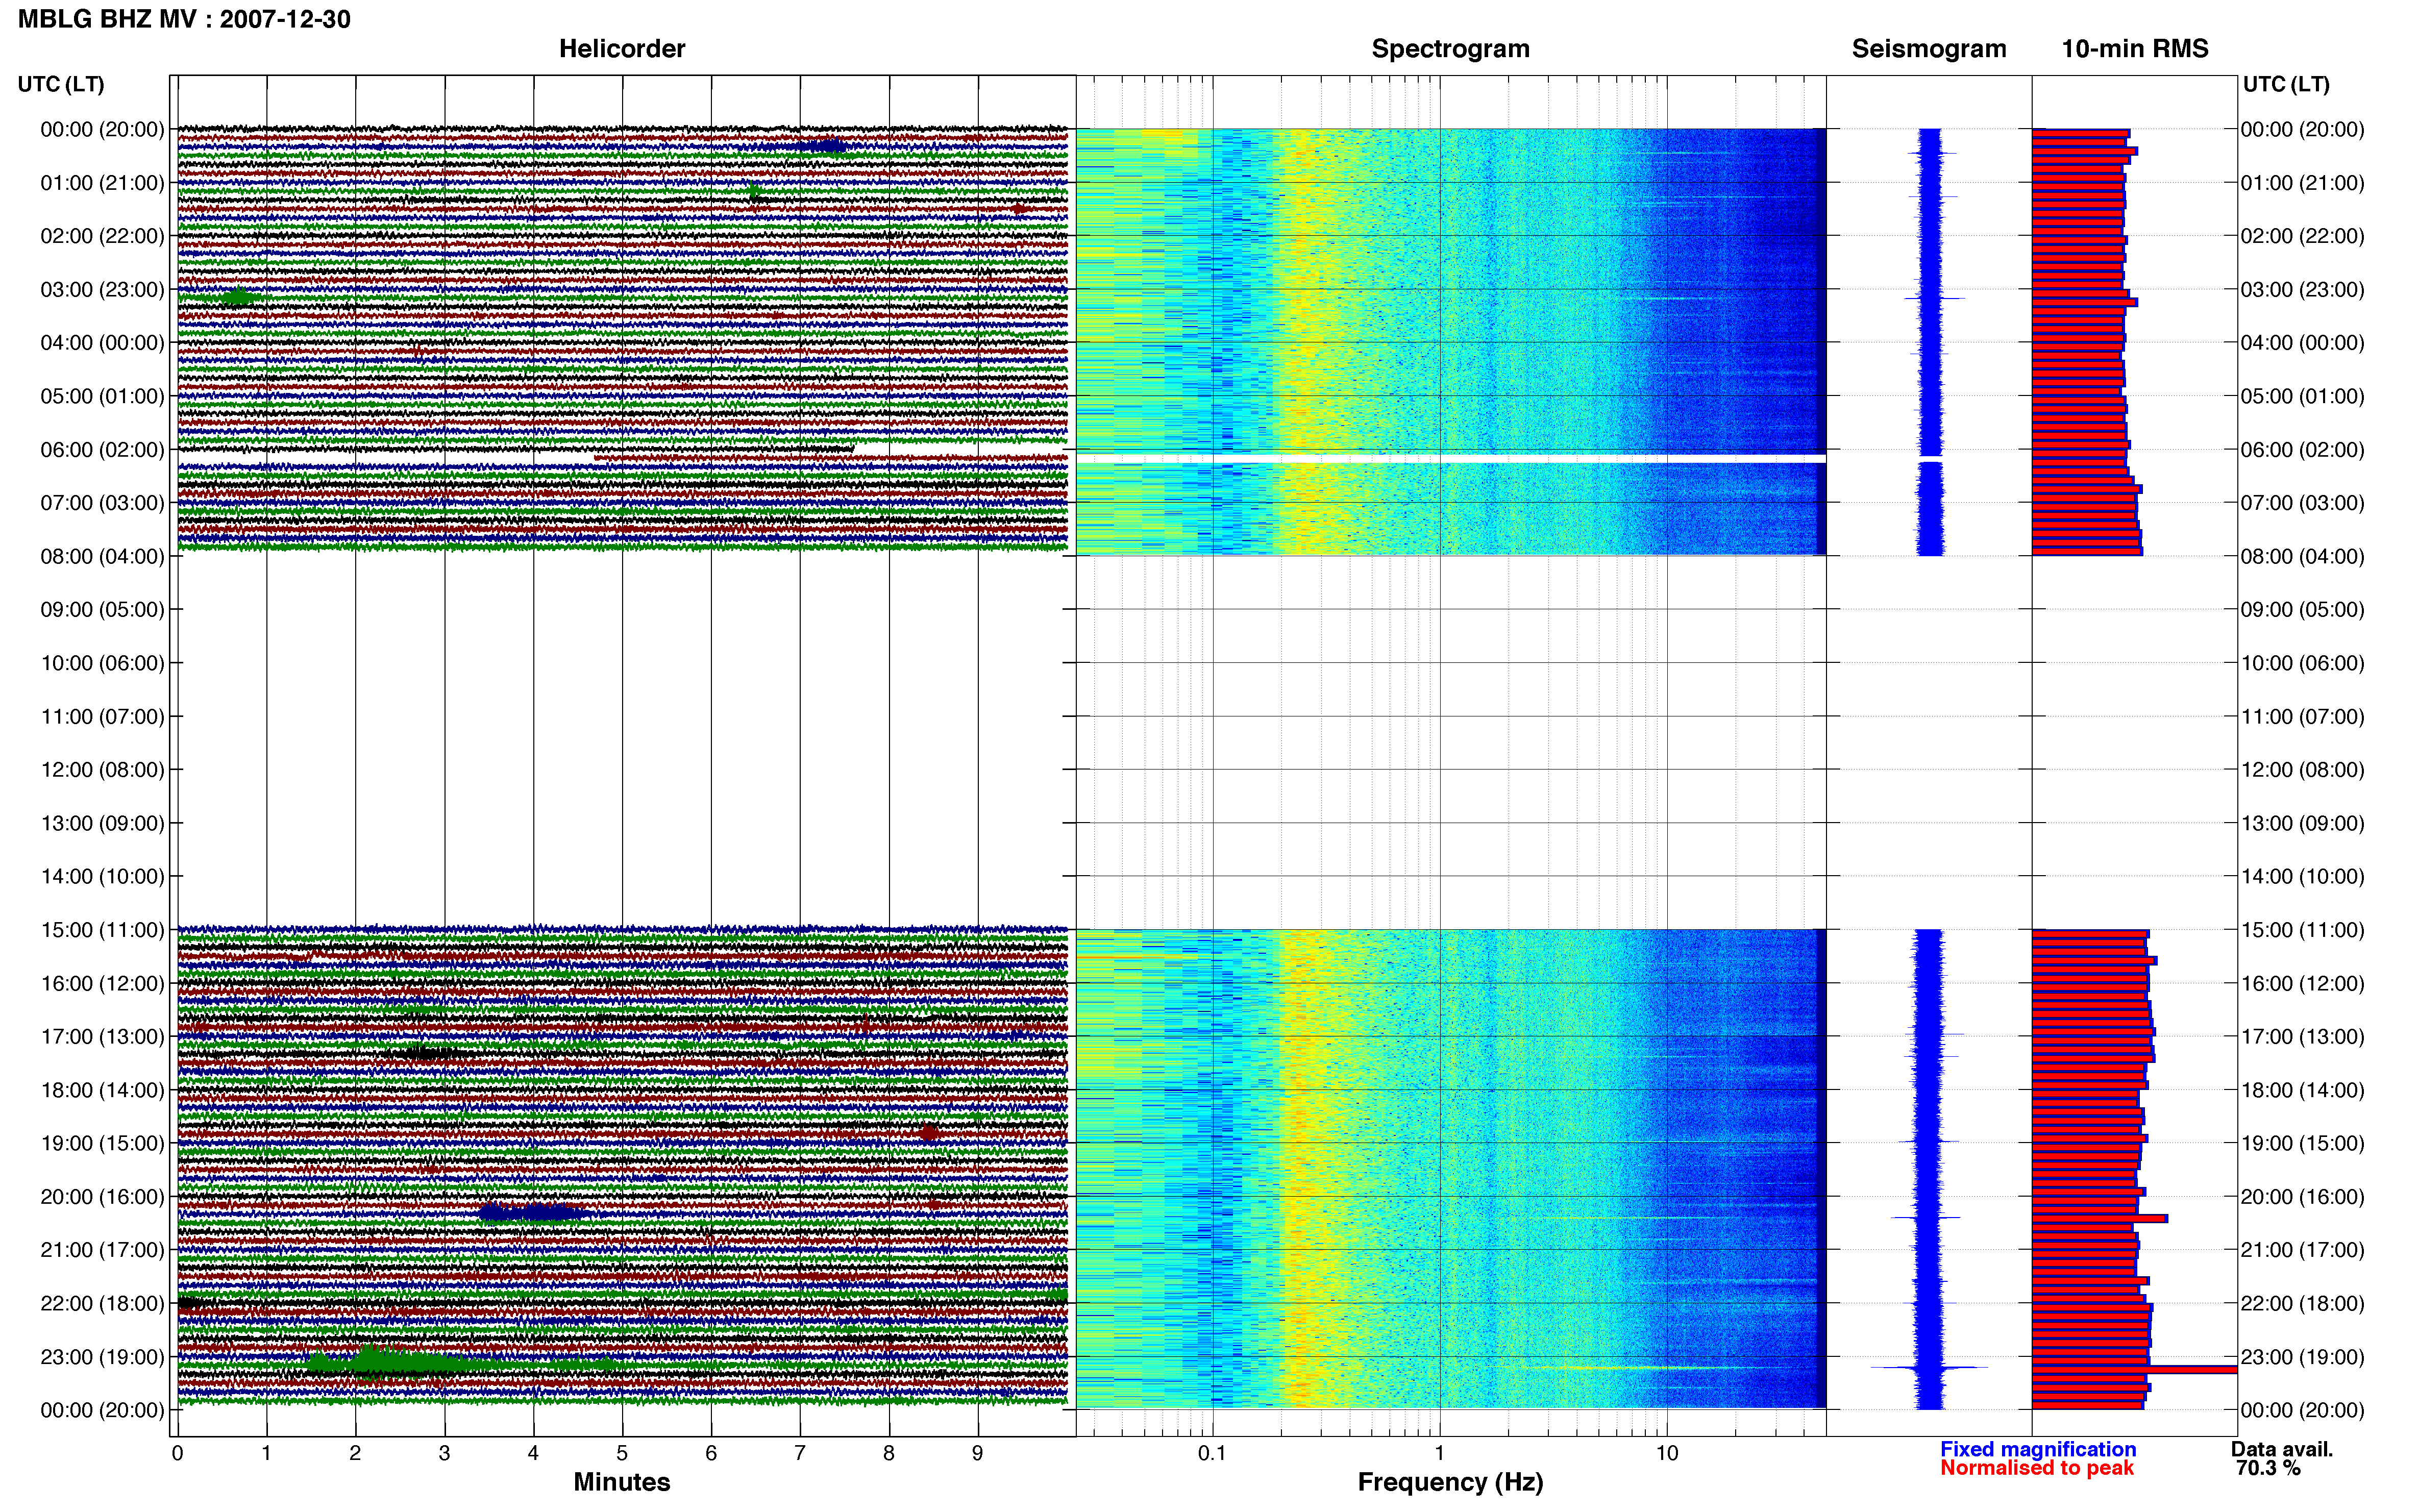This screenshot has width=2419, height=1512.
Task: Click the left '12:00 (08:00)' time label
Action: pyautogui.click(x=102, y=769)
